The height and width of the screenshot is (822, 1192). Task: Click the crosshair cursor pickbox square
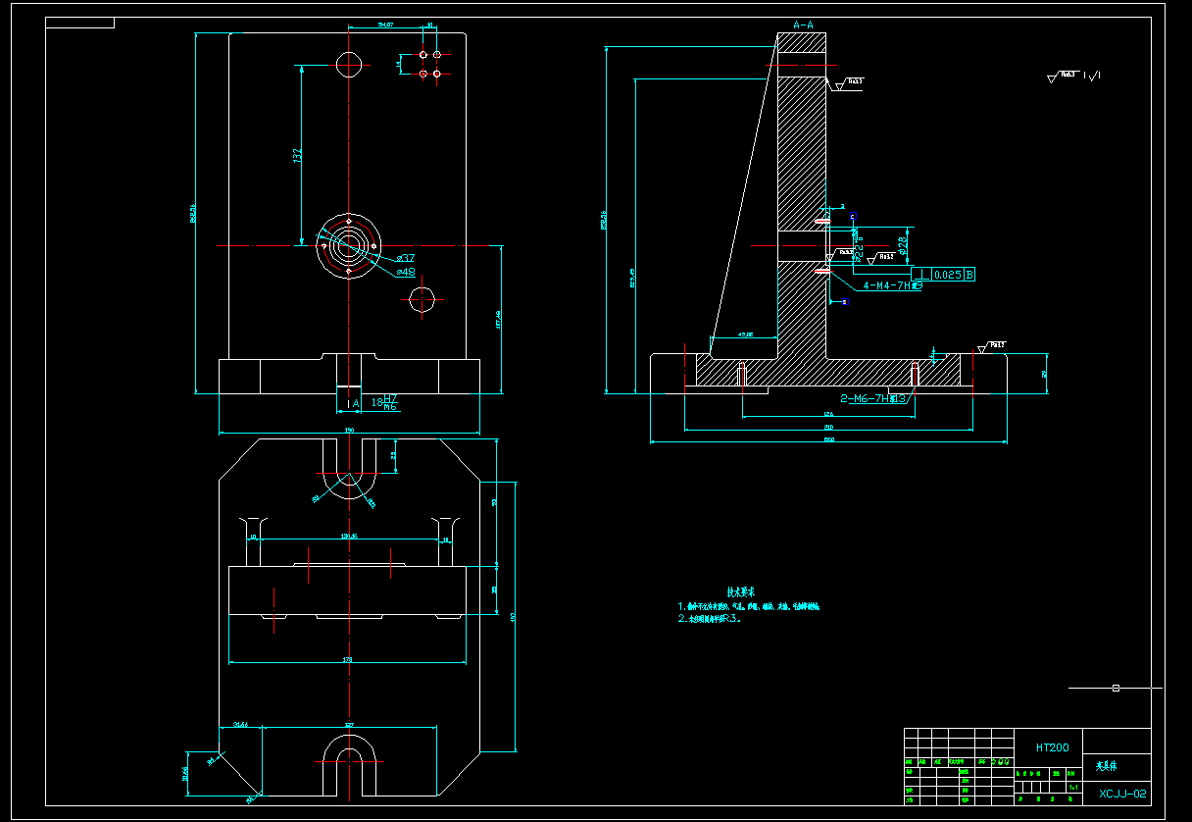click(x=1116, y=689)
